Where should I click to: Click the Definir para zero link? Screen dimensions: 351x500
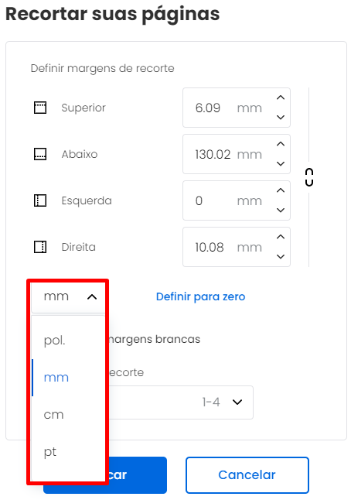[x=201, y=296]
